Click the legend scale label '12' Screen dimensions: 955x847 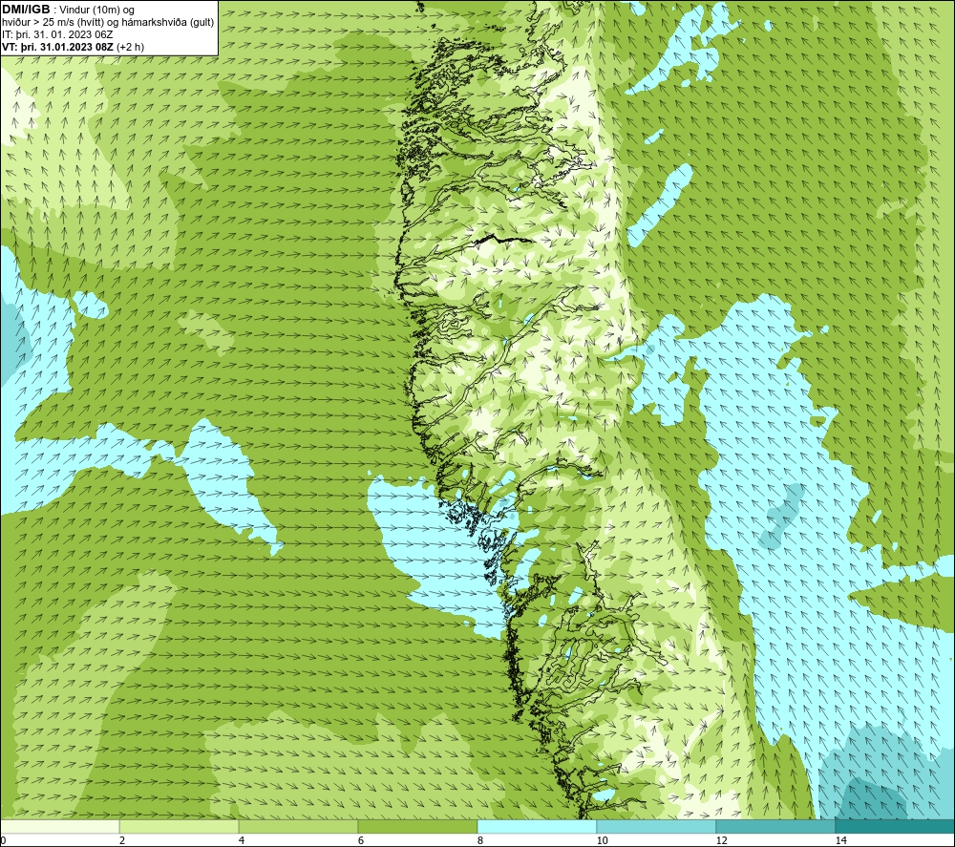point(722,840)
